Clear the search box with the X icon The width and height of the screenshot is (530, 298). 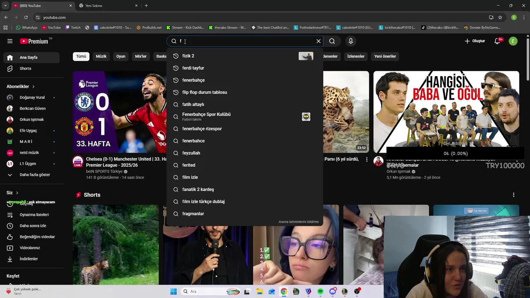point(318,41)
